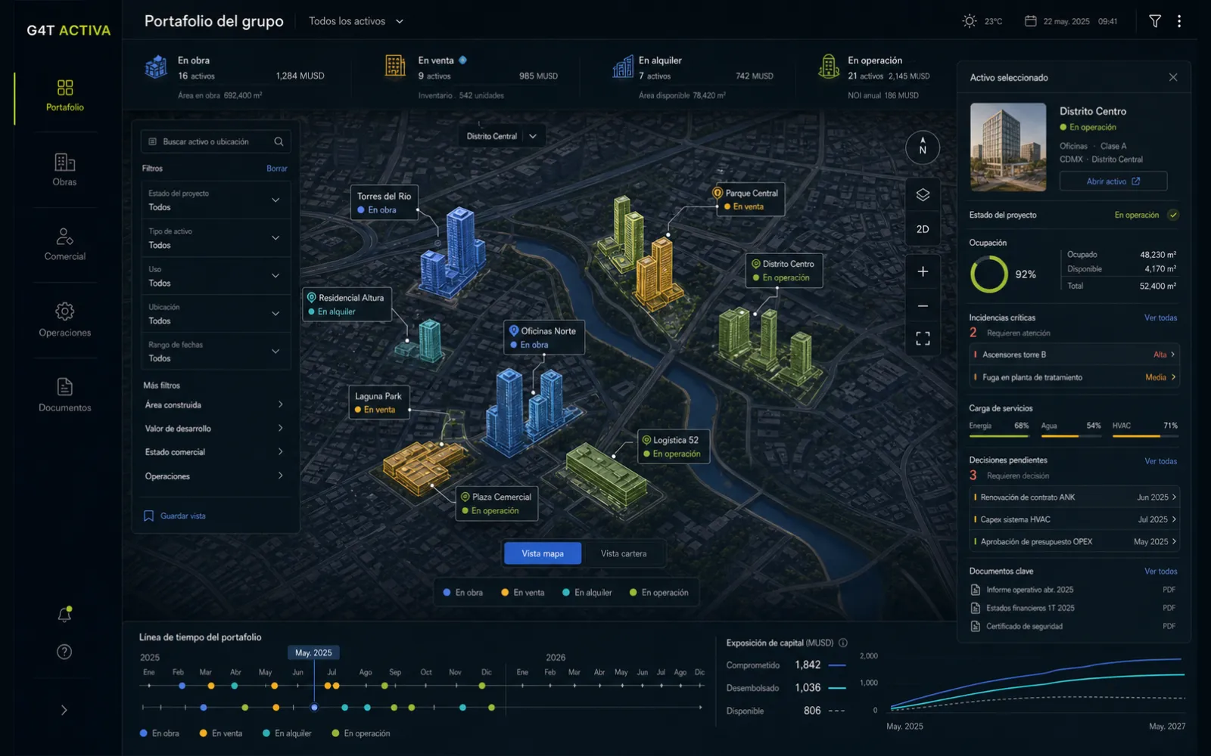Toggle En operación map legend filter
The height and width of the screenshot is (756, 1211).
658,593
